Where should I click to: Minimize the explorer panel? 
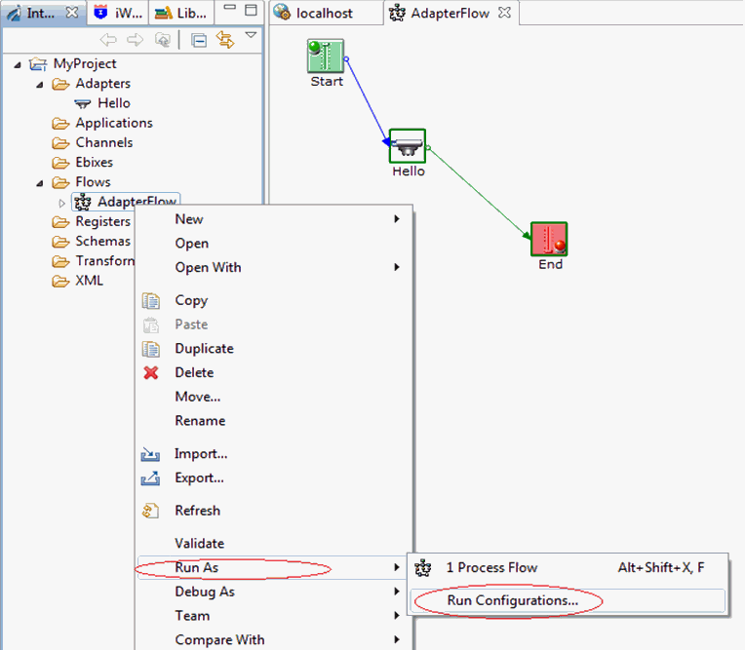(x=230, y=8)
